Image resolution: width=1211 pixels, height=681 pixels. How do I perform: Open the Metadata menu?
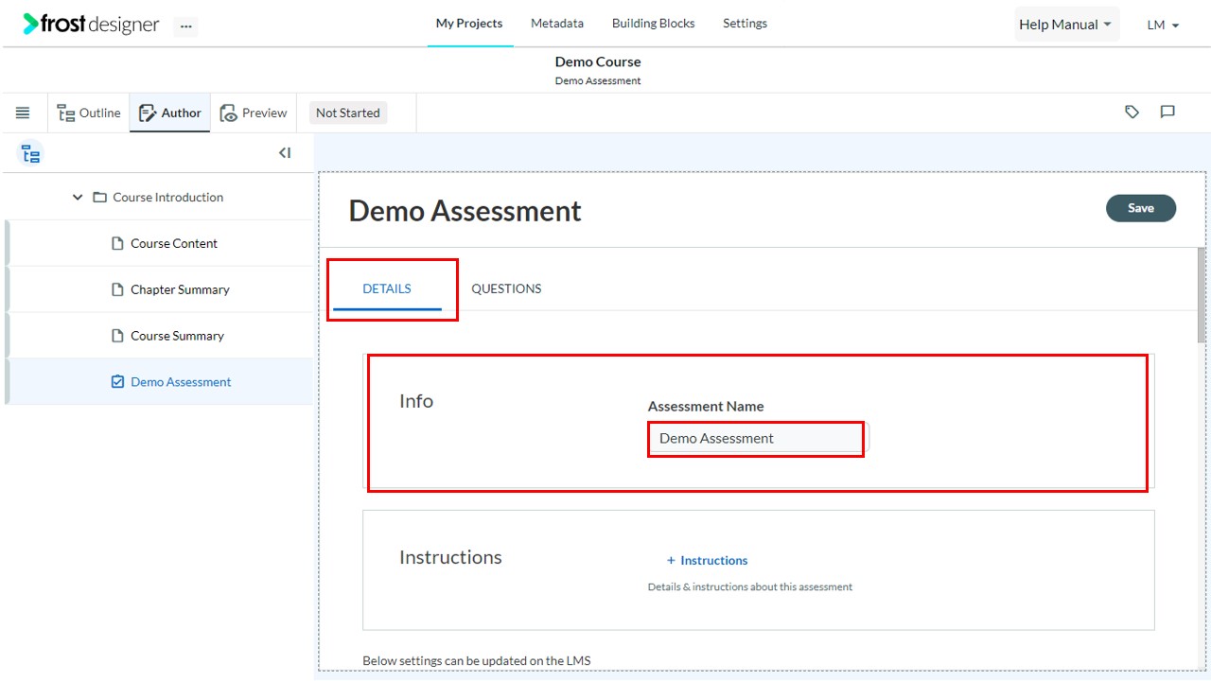tap(557, 24)
